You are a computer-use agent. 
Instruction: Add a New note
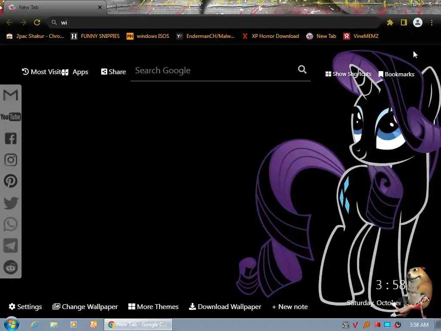290,306
